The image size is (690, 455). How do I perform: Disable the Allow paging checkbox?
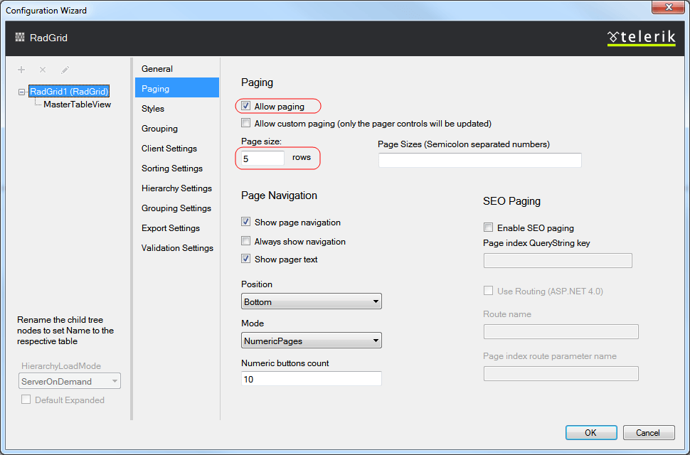click(x=245, y=105)
